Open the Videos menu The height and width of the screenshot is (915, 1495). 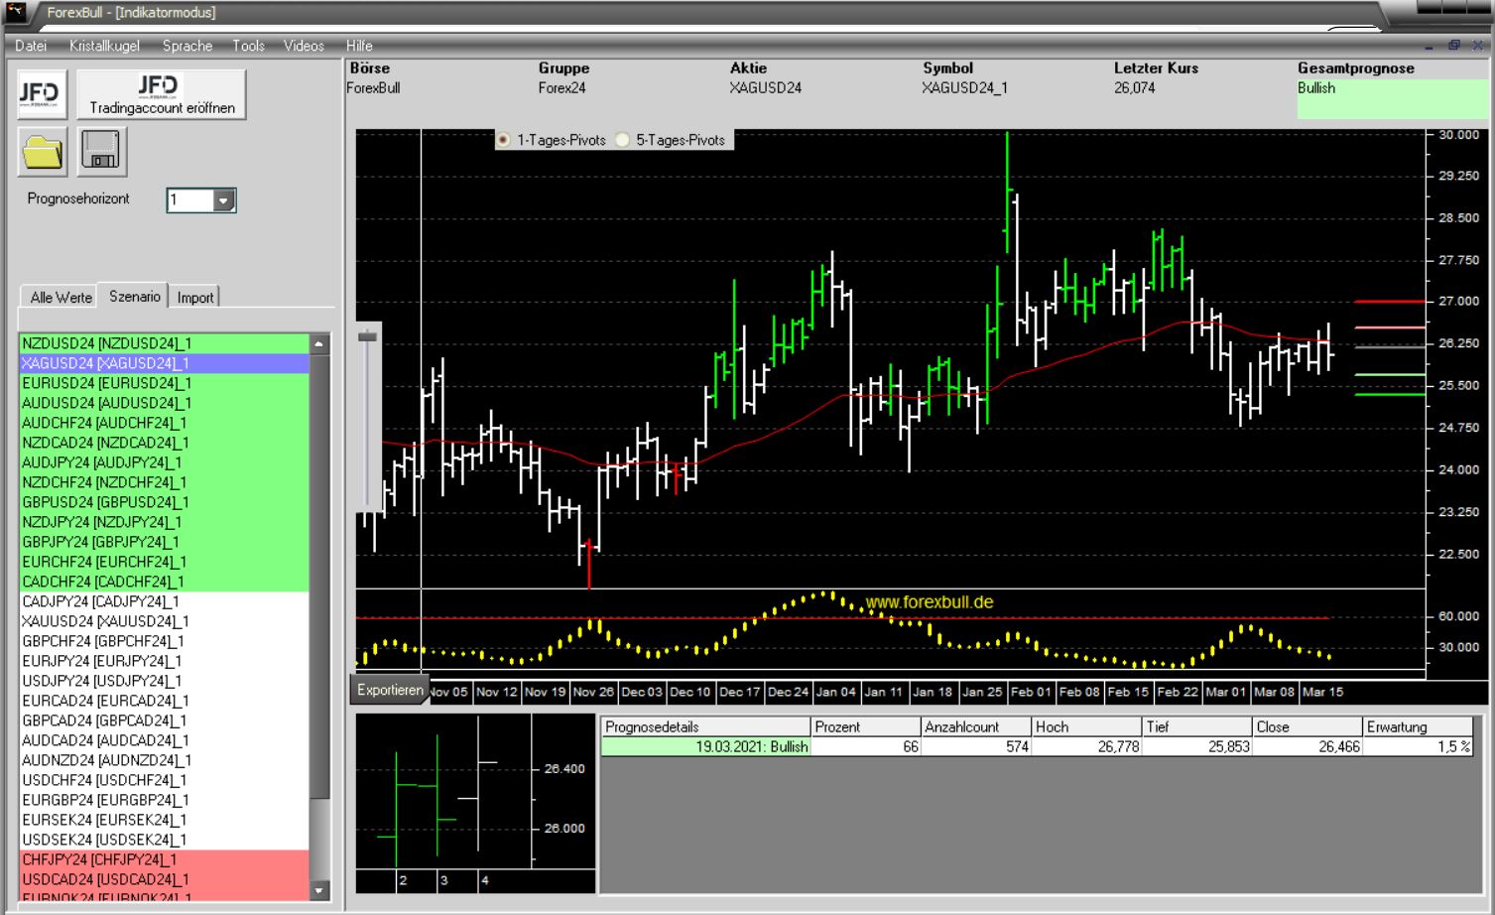pos(304,46)
